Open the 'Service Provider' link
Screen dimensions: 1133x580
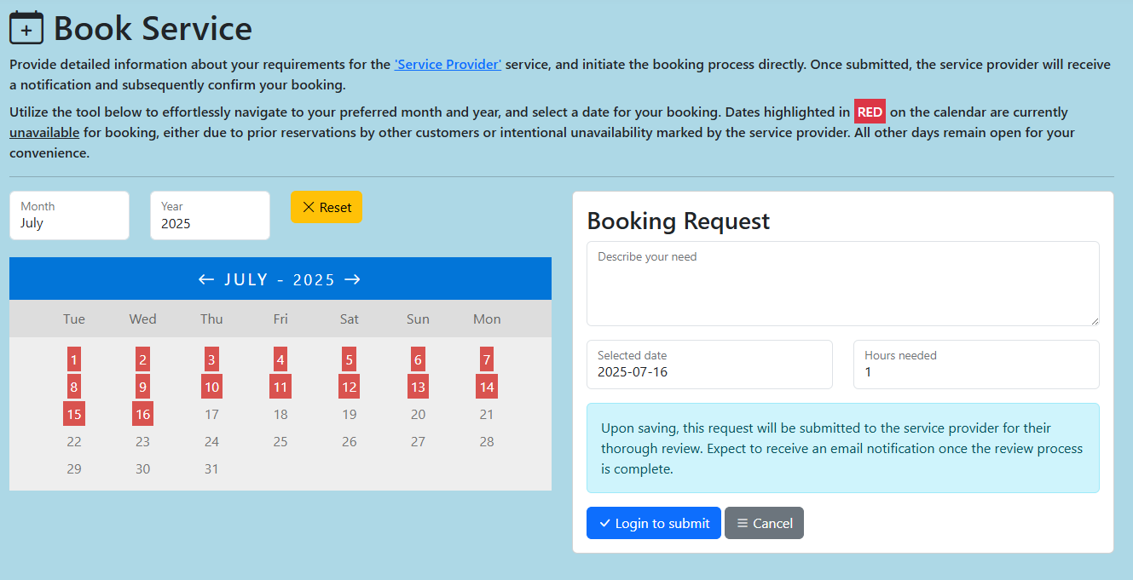pyautogui.click(x=448, y=64)
